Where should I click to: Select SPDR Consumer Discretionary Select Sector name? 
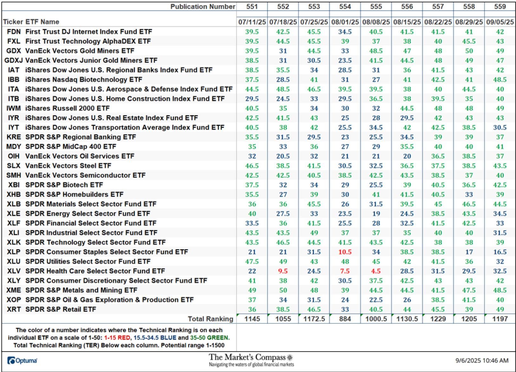point(116,281)
